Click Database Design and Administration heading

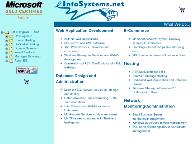click(x=76, y=79)
